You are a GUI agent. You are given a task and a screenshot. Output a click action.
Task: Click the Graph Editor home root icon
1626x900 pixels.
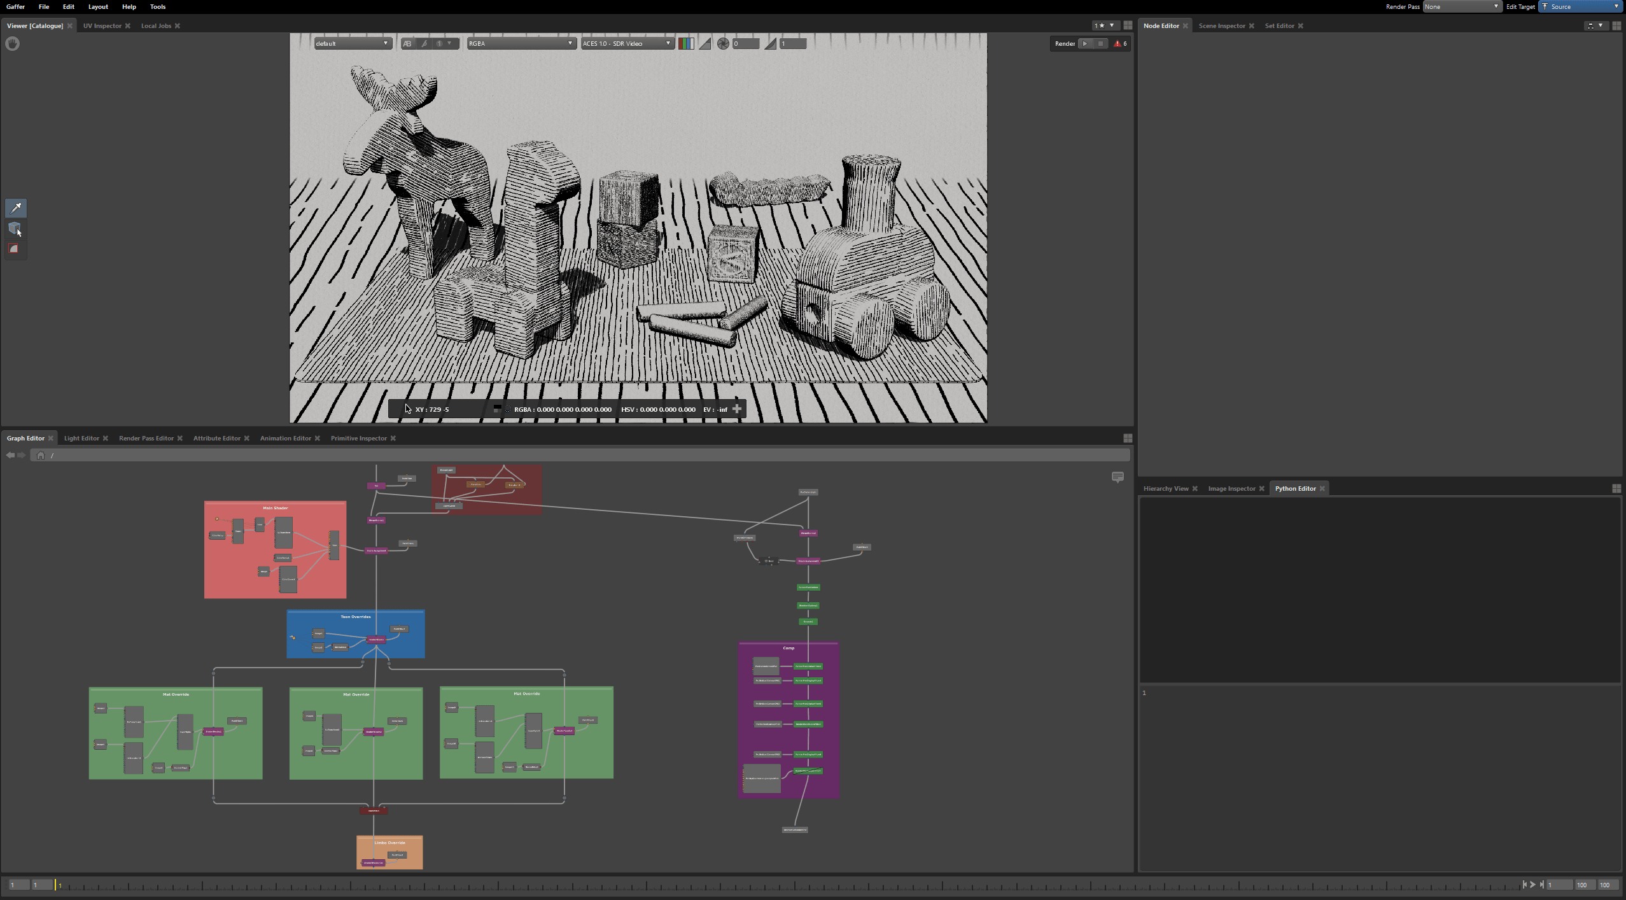pyautogui.click(x=41, y=455)
